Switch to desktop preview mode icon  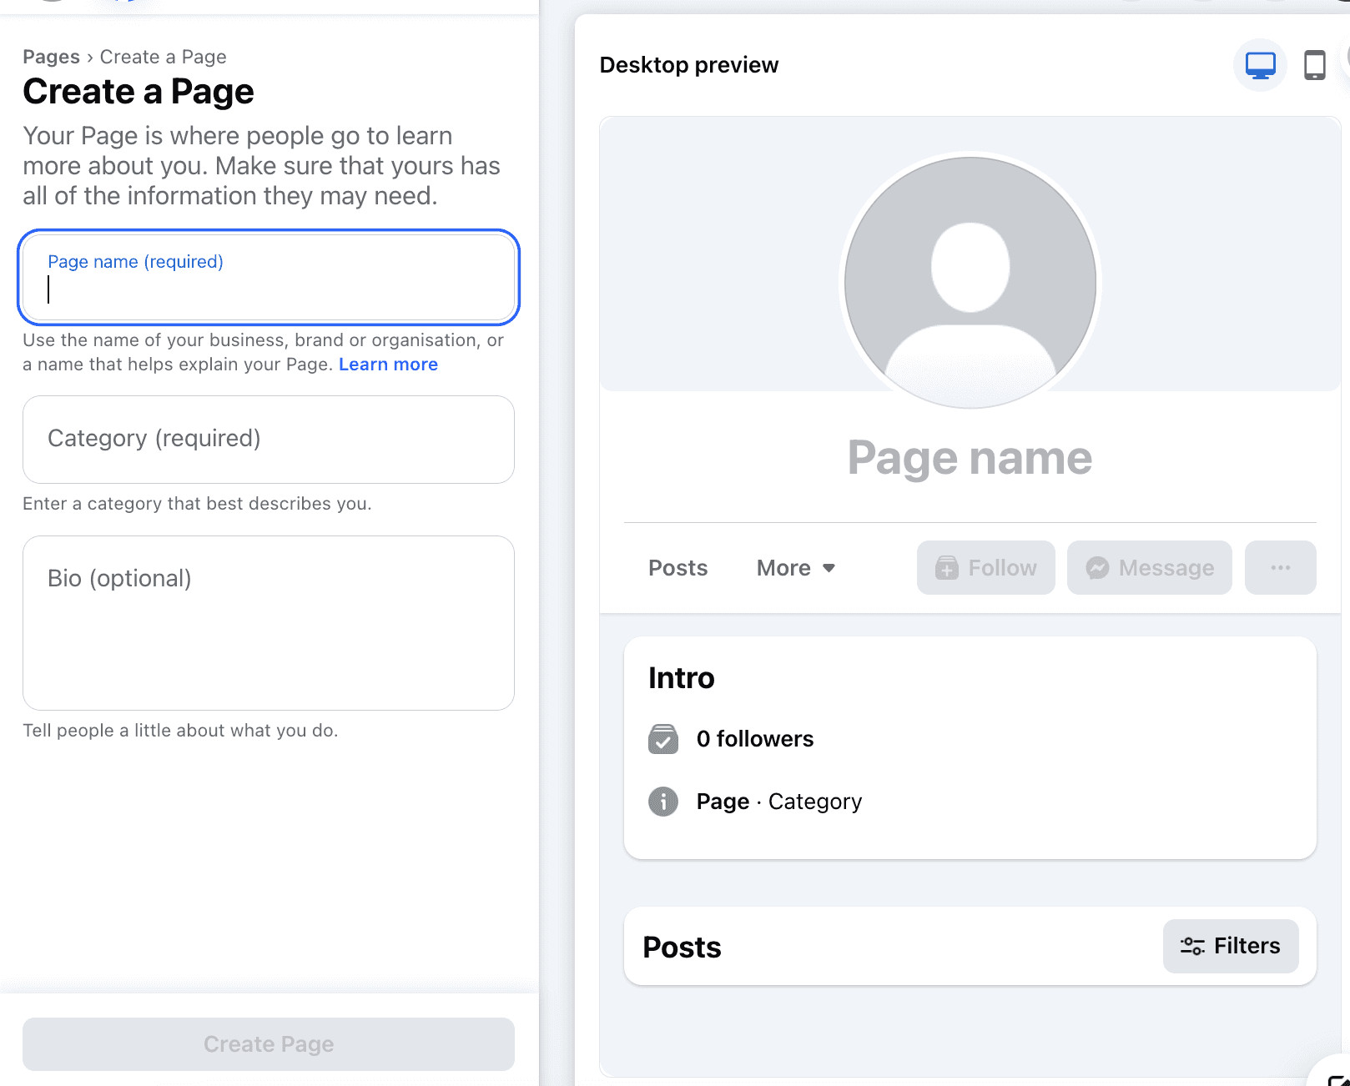click(1260, 65)
